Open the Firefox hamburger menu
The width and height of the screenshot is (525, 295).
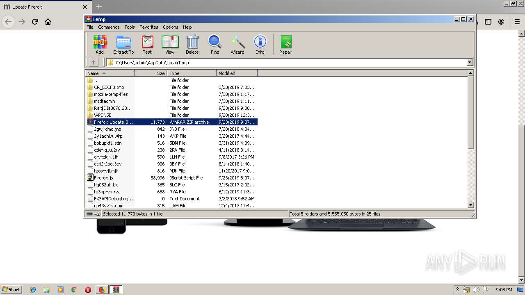(x=517, y=22)
